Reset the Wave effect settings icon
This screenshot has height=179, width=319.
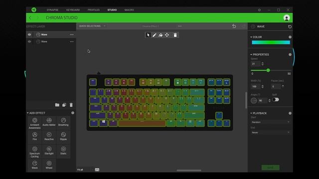290,26
